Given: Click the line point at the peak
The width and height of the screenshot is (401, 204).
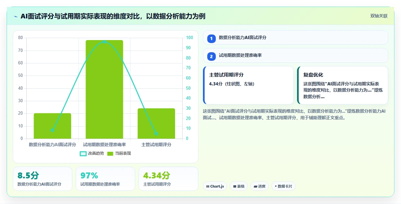Looking at the screenshot, I should coord(104,42).
